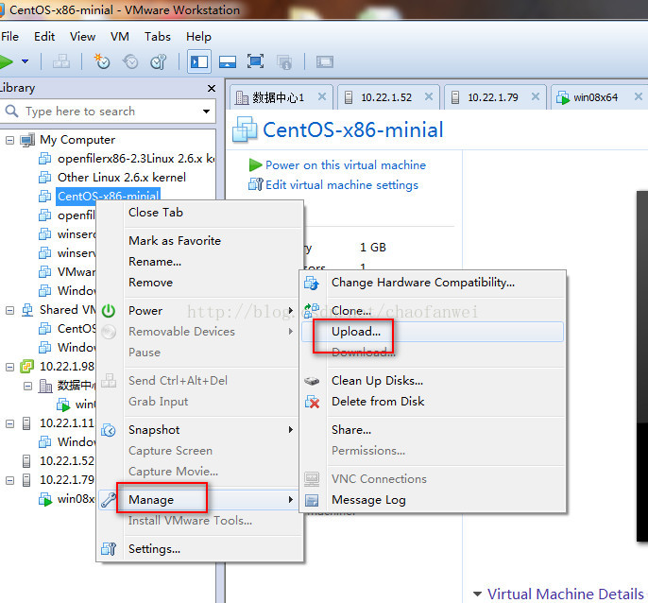Open the Edit menu

44,37
